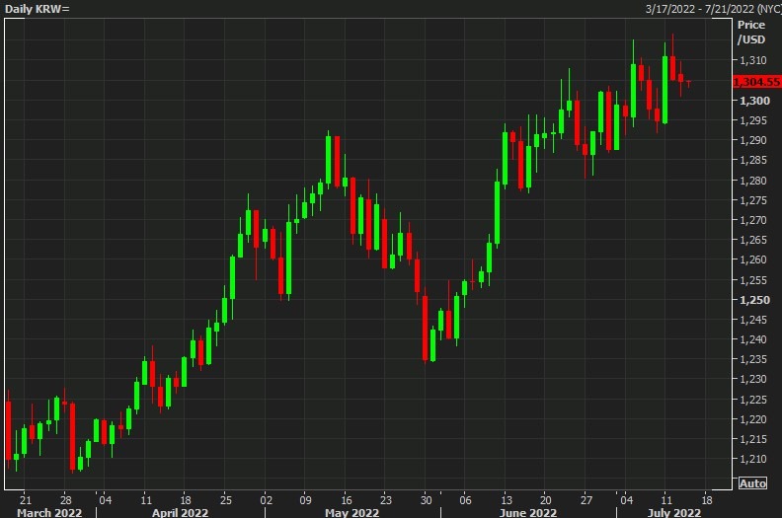Image resolution: width=782 pixels, height=518 pixels.
Task: Click the 28 date tick in March
Action: tap(66, 499)
